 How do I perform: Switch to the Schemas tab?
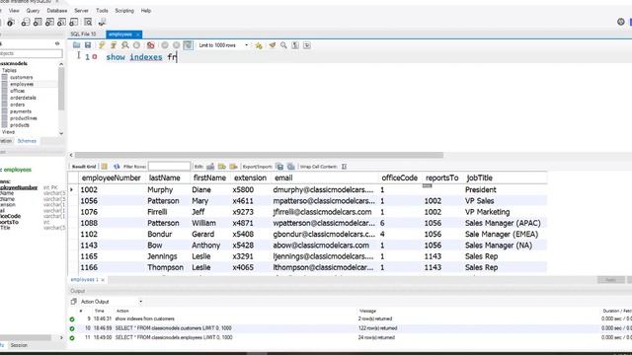[27, 141]
